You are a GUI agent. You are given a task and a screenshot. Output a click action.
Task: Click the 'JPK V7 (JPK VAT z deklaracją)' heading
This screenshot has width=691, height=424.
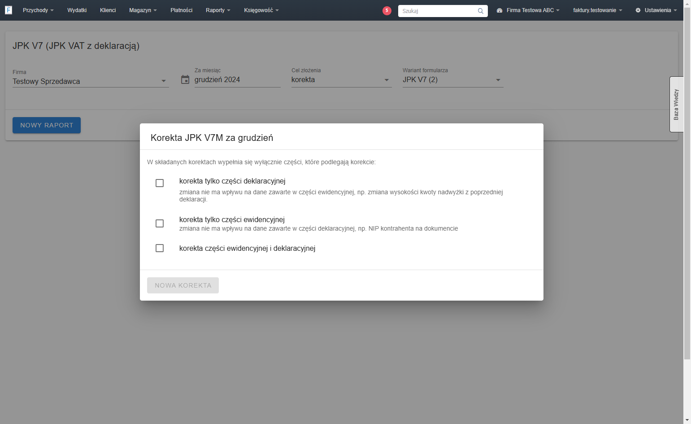(76, 46)
